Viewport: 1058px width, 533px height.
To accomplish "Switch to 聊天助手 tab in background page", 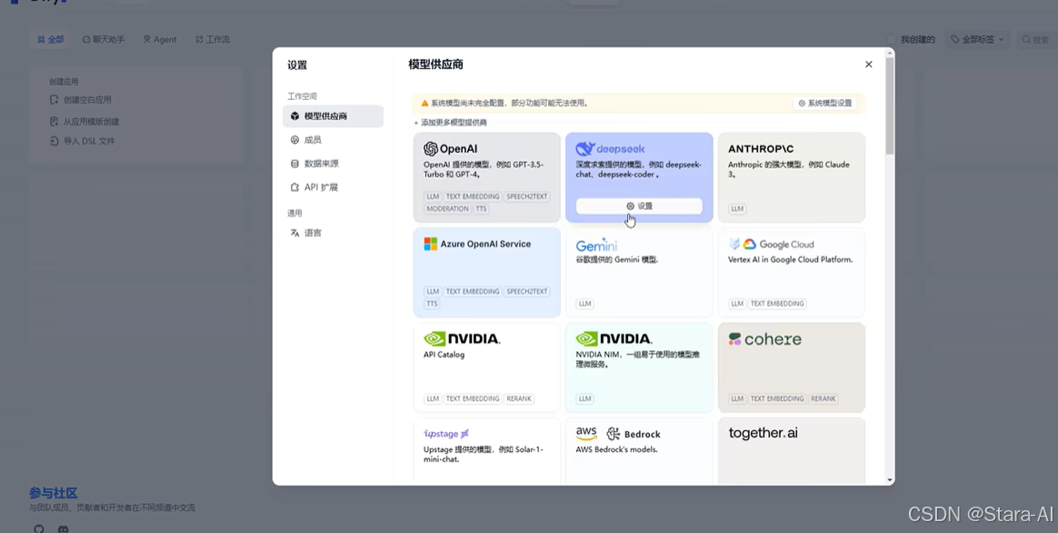I will point(104,40).
